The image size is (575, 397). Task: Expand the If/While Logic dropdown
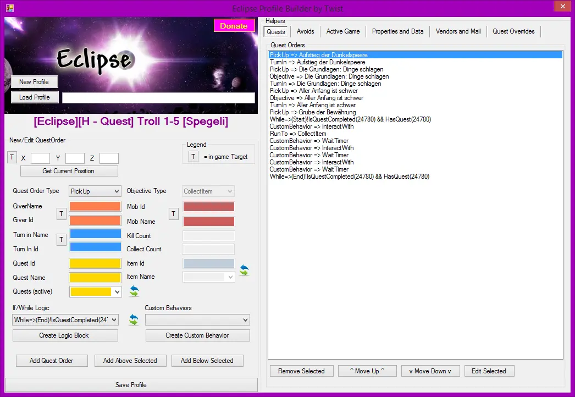pyautogui.click(x=114, y=320)
